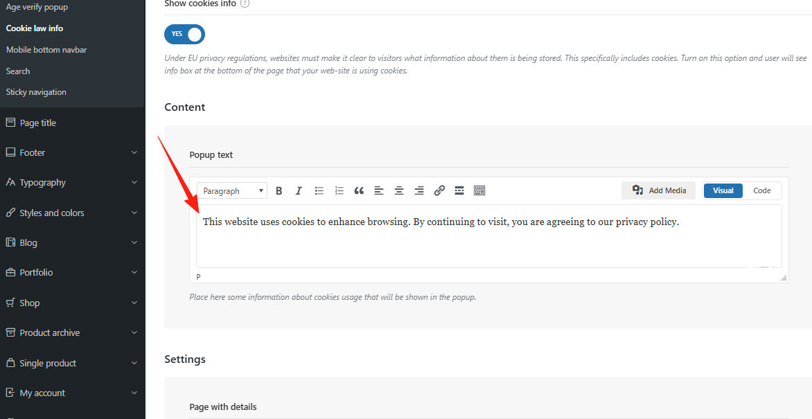The image size is (812, 419).
Task: Toggle the toolbar kitchen sink icon
Action: click(479, 191)
